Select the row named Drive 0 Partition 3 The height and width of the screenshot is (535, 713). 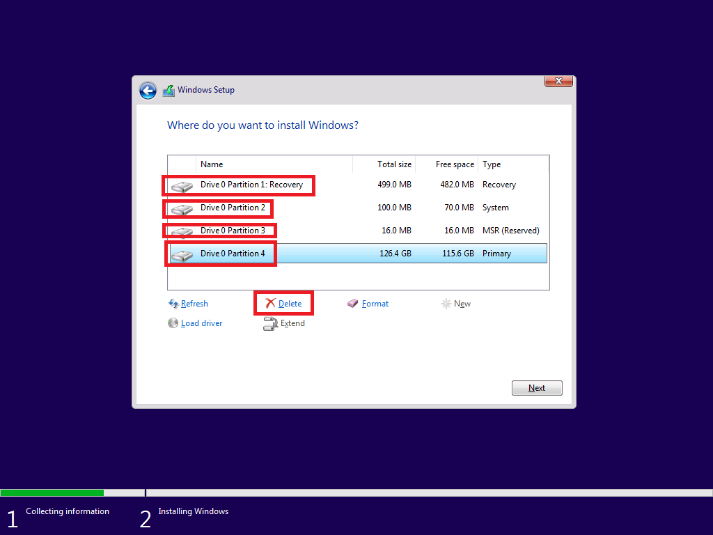[359, 231]
